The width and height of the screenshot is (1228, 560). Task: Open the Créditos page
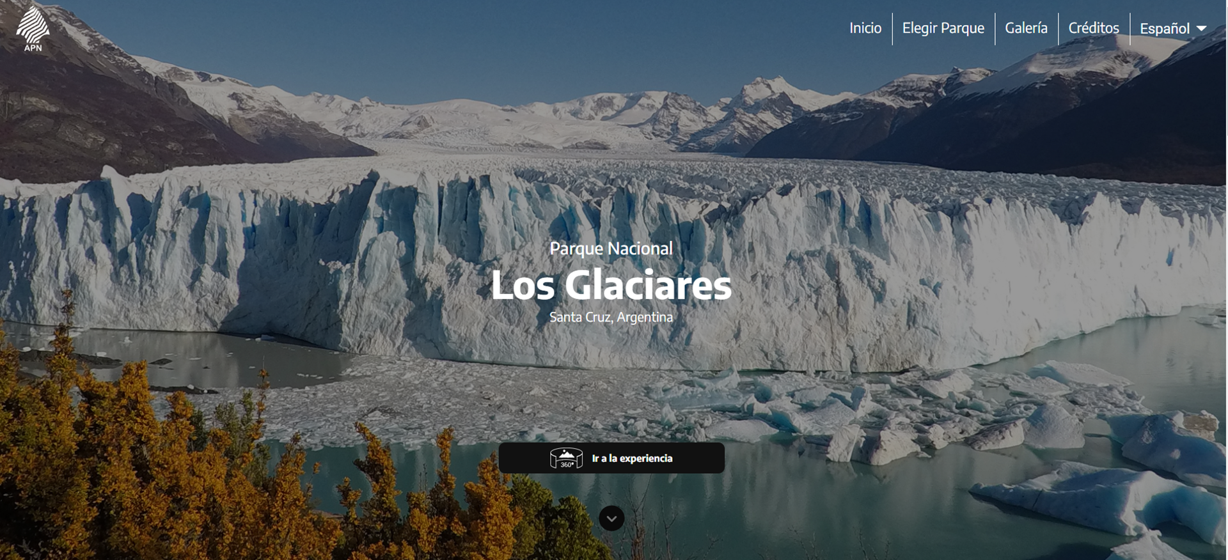[1094, 28]
